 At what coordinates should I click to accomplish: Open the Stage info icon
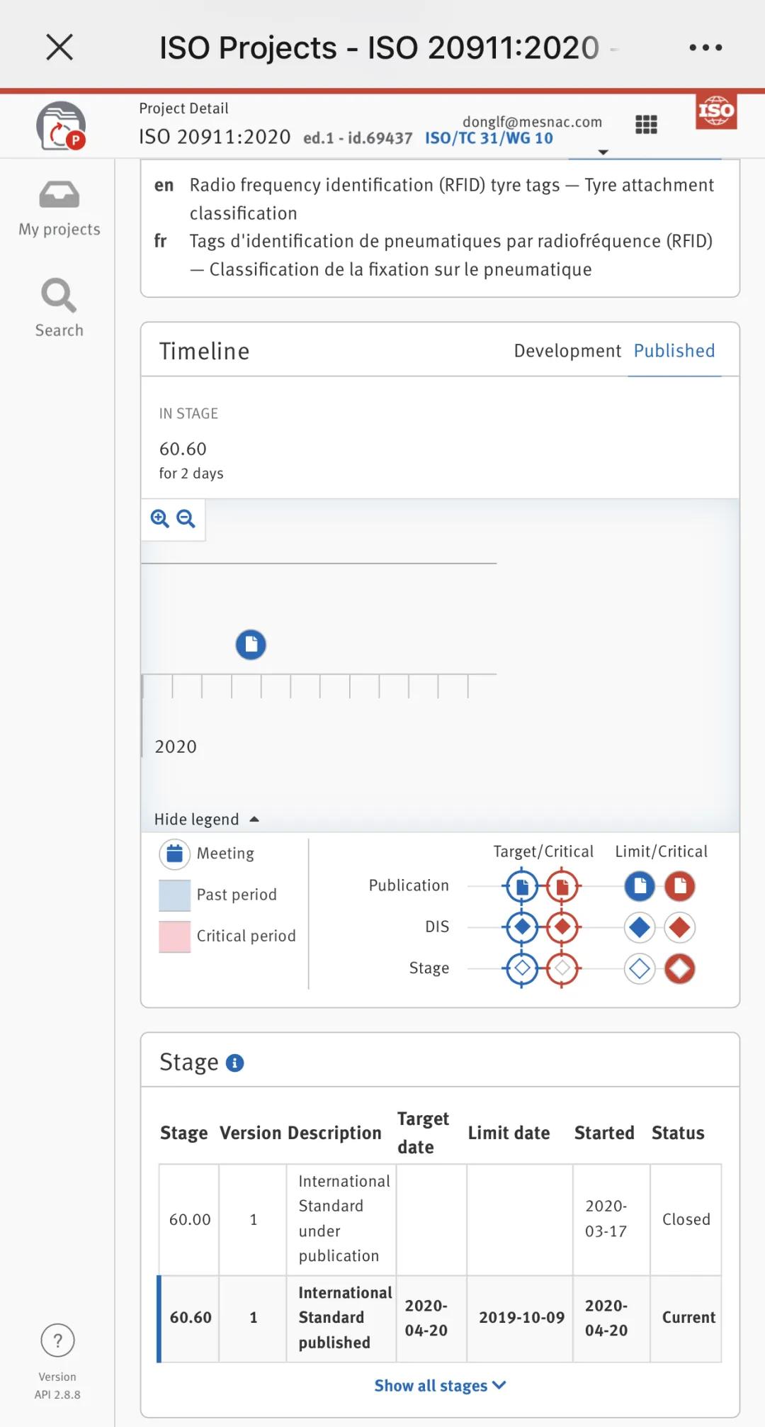pyautogui.click(x=234, y=1063)
